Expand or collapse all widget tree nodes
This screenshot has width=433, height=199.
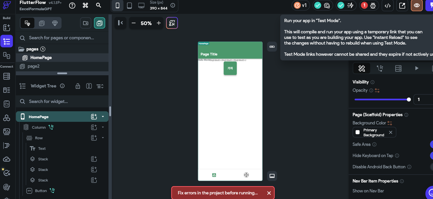89,86
